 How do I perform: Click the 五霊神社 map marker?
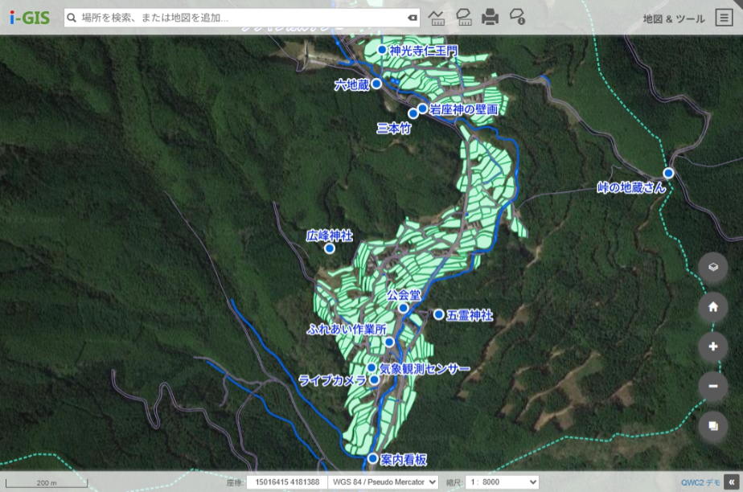pyautogui.click(x=439, y=314)
